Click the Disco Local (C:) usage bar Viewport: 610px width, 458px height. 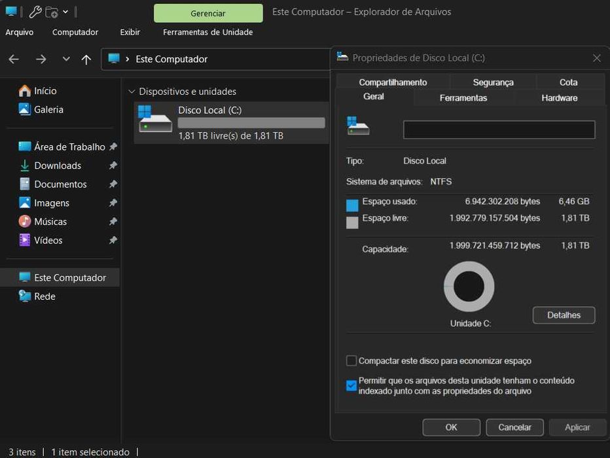point(251,123)
